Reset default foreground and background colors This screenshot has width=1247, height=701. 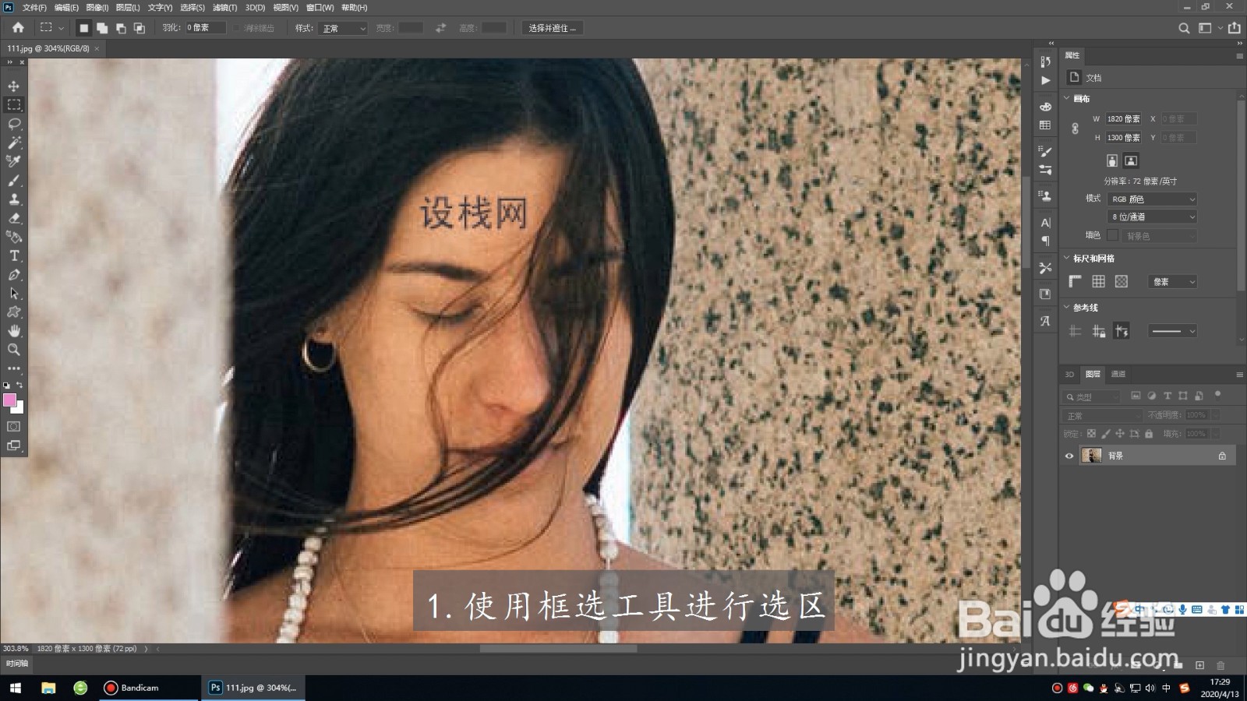coord(7,385)
